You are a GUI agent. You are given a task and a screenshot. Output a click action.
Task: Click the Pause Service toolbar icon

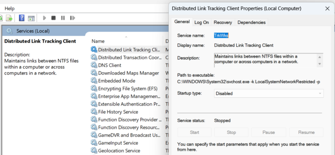63,18
